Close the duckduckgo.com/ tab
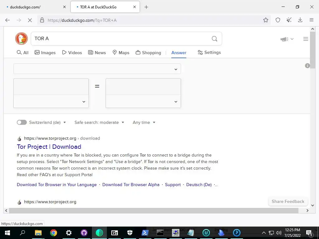The image size is (319, 239). pyautogui.click(x=64, y=7)
